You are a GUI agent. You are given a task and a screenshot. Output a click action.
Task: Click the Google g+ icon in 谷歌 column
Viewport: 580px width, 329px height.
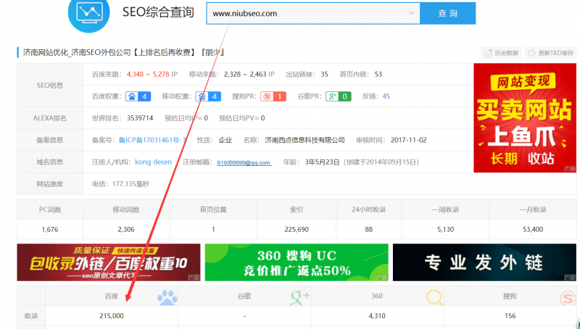coord(300,297)
